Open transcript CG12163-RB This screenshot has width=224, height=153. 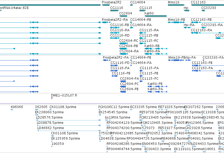(x=201, y=19)
